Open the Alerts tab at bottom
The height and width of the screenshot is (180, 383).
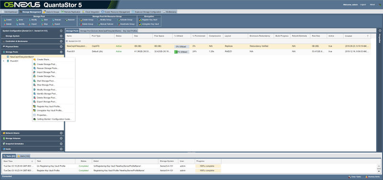23,156
